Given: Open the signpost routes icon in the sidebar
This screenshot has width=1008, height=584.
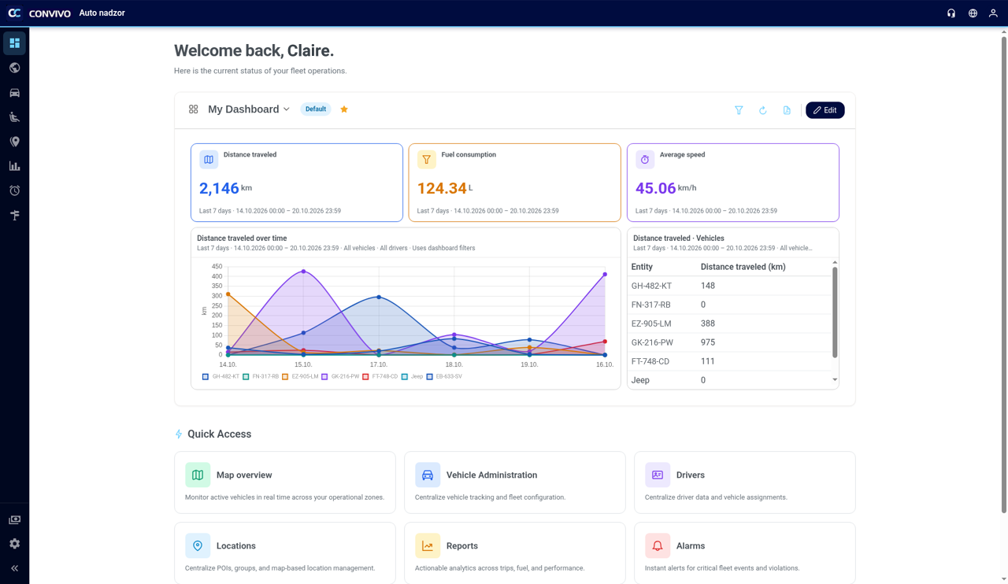Looking at the screenshot, I should click(x=14, y=215).
